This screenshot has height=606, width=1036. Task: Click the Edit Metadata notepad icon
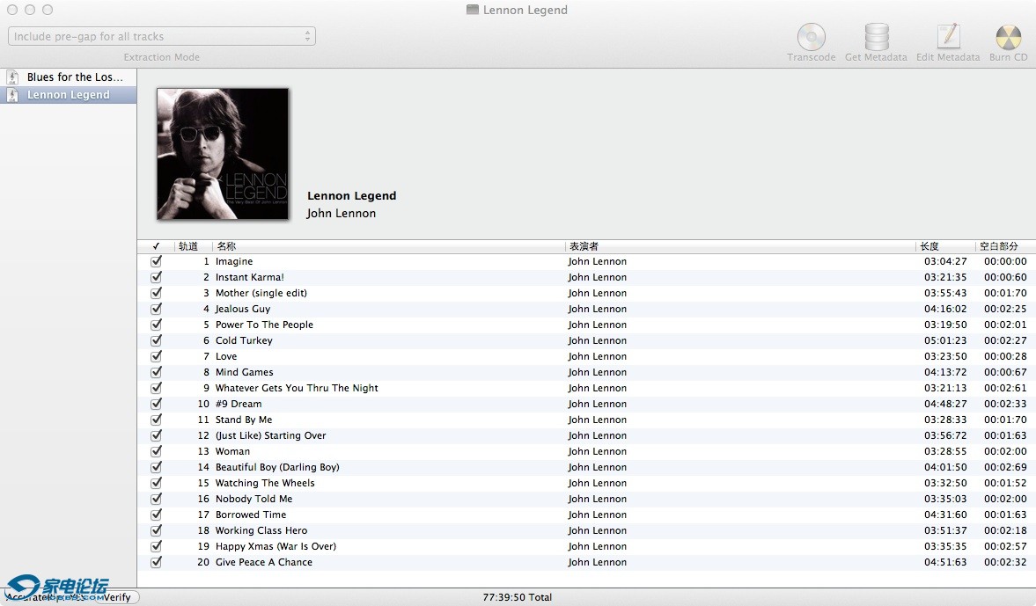coord(948,38)
